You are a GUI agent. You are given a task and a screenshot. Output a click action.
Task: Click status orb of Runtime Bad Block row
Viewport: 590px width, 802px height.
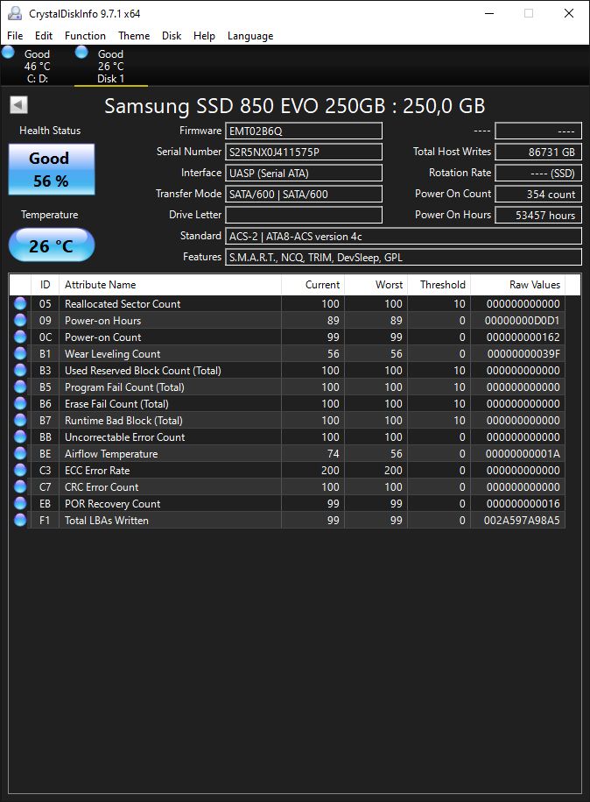point(20,420)
